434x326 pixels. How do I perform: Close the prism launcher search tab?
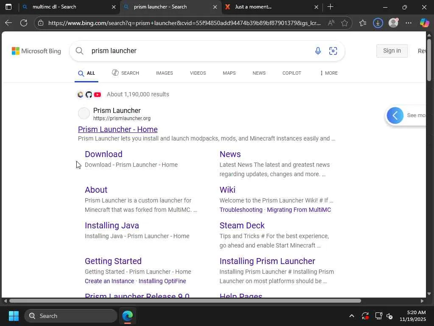pyautogui.click(x=215, y=7)
